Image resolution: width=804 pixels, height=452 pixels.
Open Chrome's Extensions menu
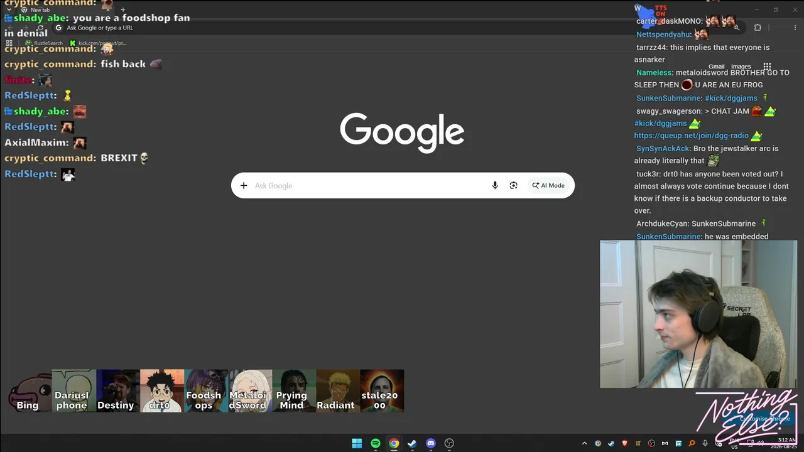click(758, 28)
